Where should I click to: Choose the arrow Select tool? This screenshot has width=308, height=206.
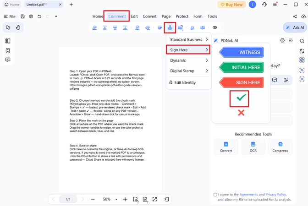(8, 27)
